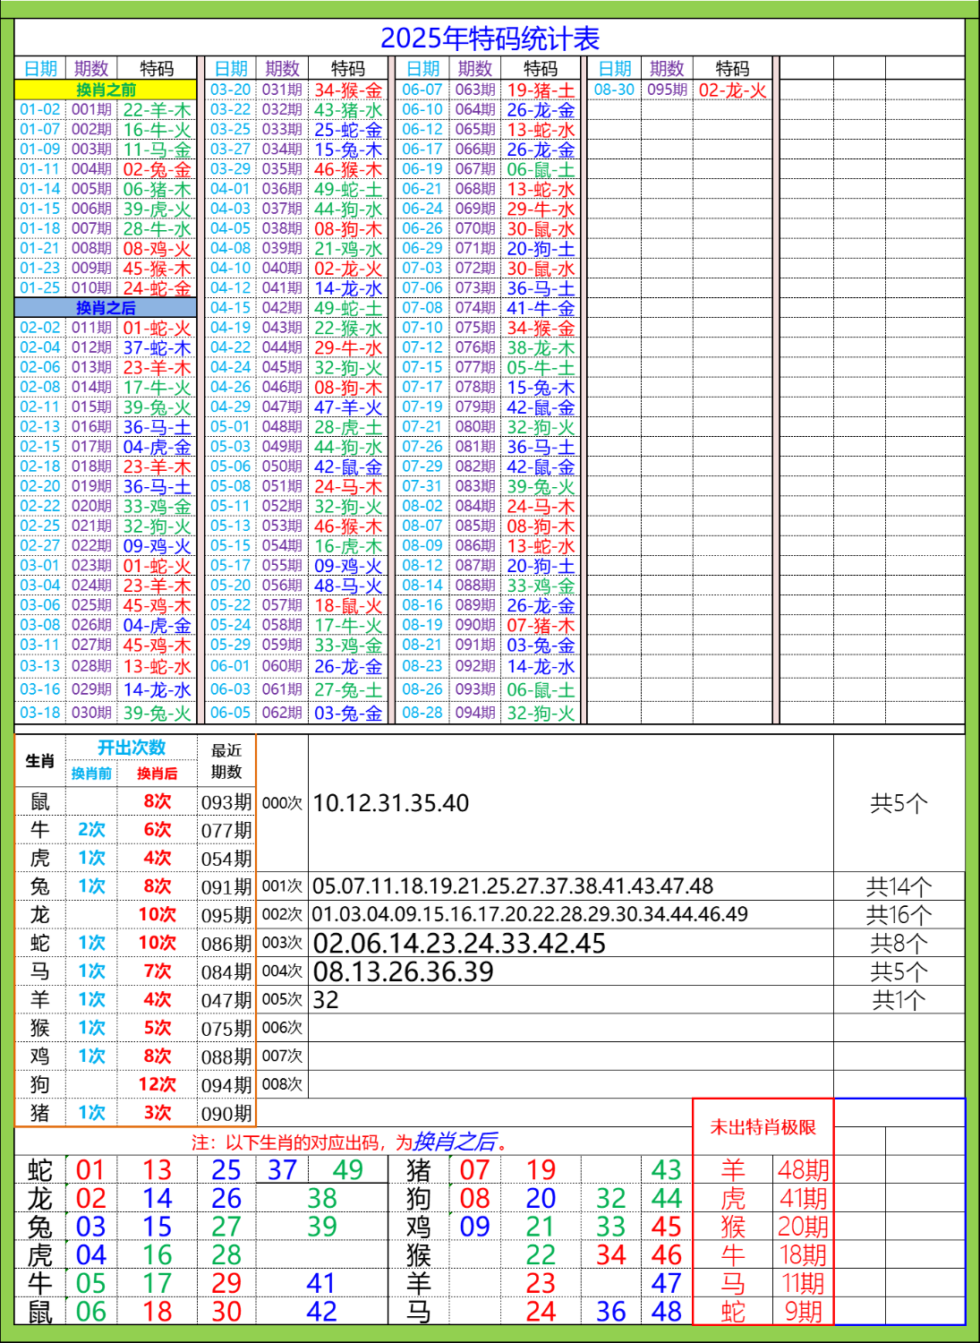
Task: Click the 093期 cell next to 鼠
Action: (226, 800)
